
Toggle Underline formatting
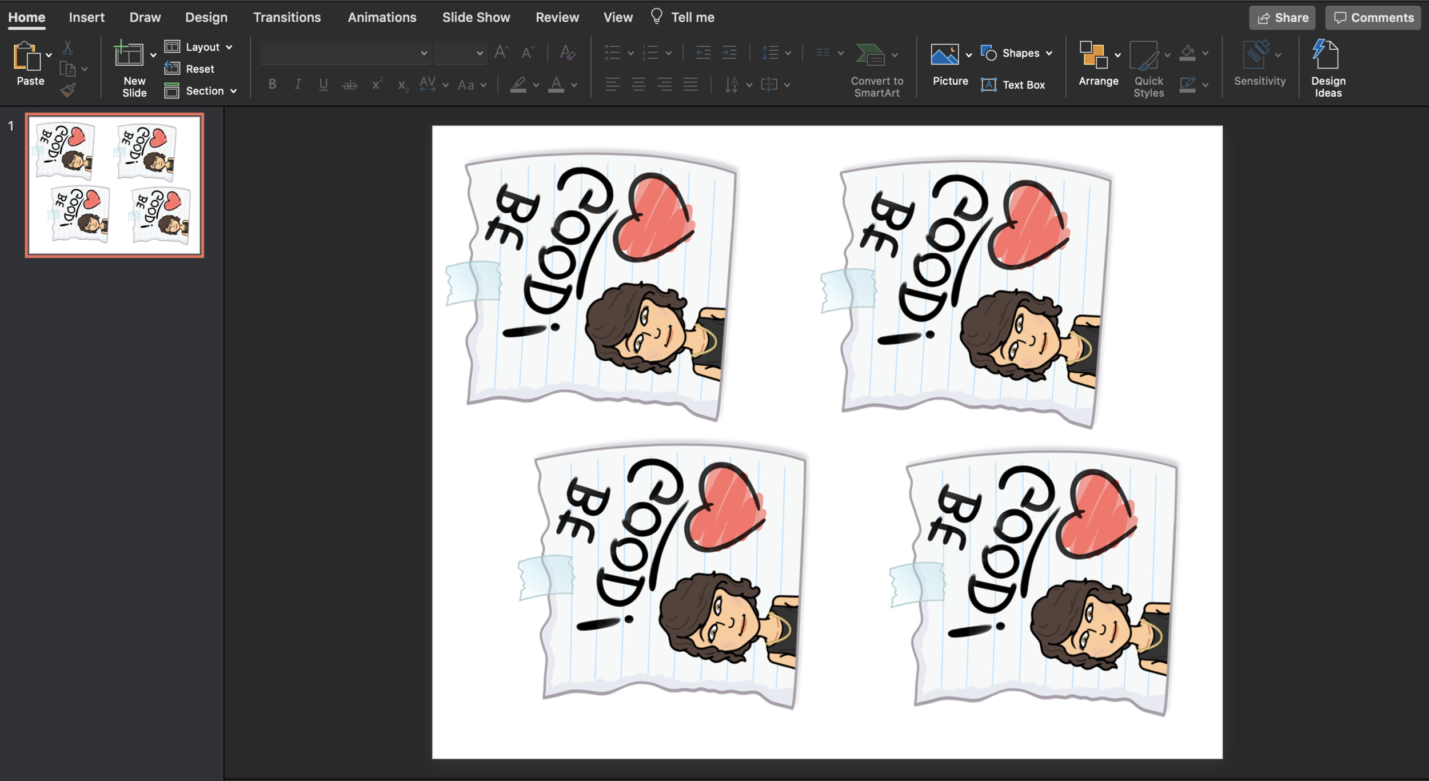point(324,85)
